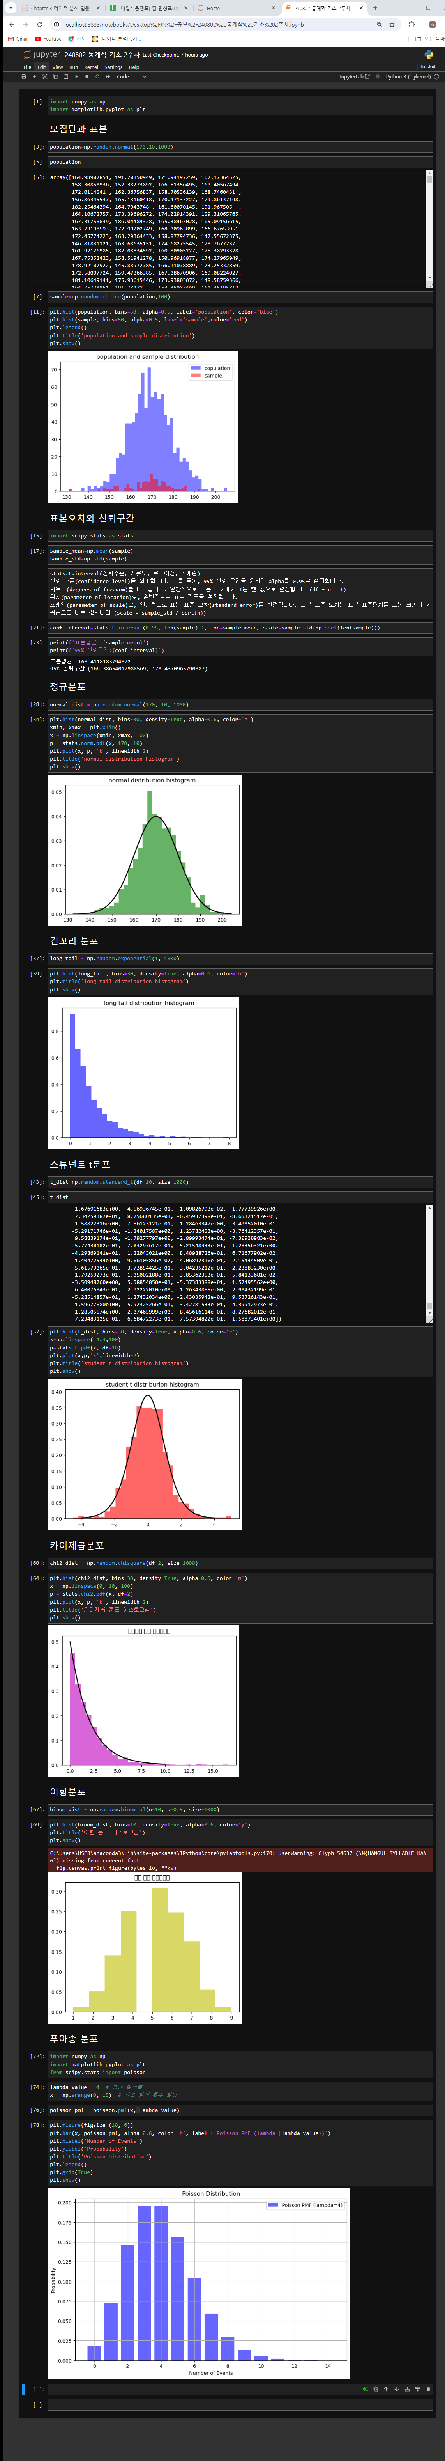Screen dimensions: 445x2461
Task: Run the selected cell with play icon
Action: (x=76, y=76)
